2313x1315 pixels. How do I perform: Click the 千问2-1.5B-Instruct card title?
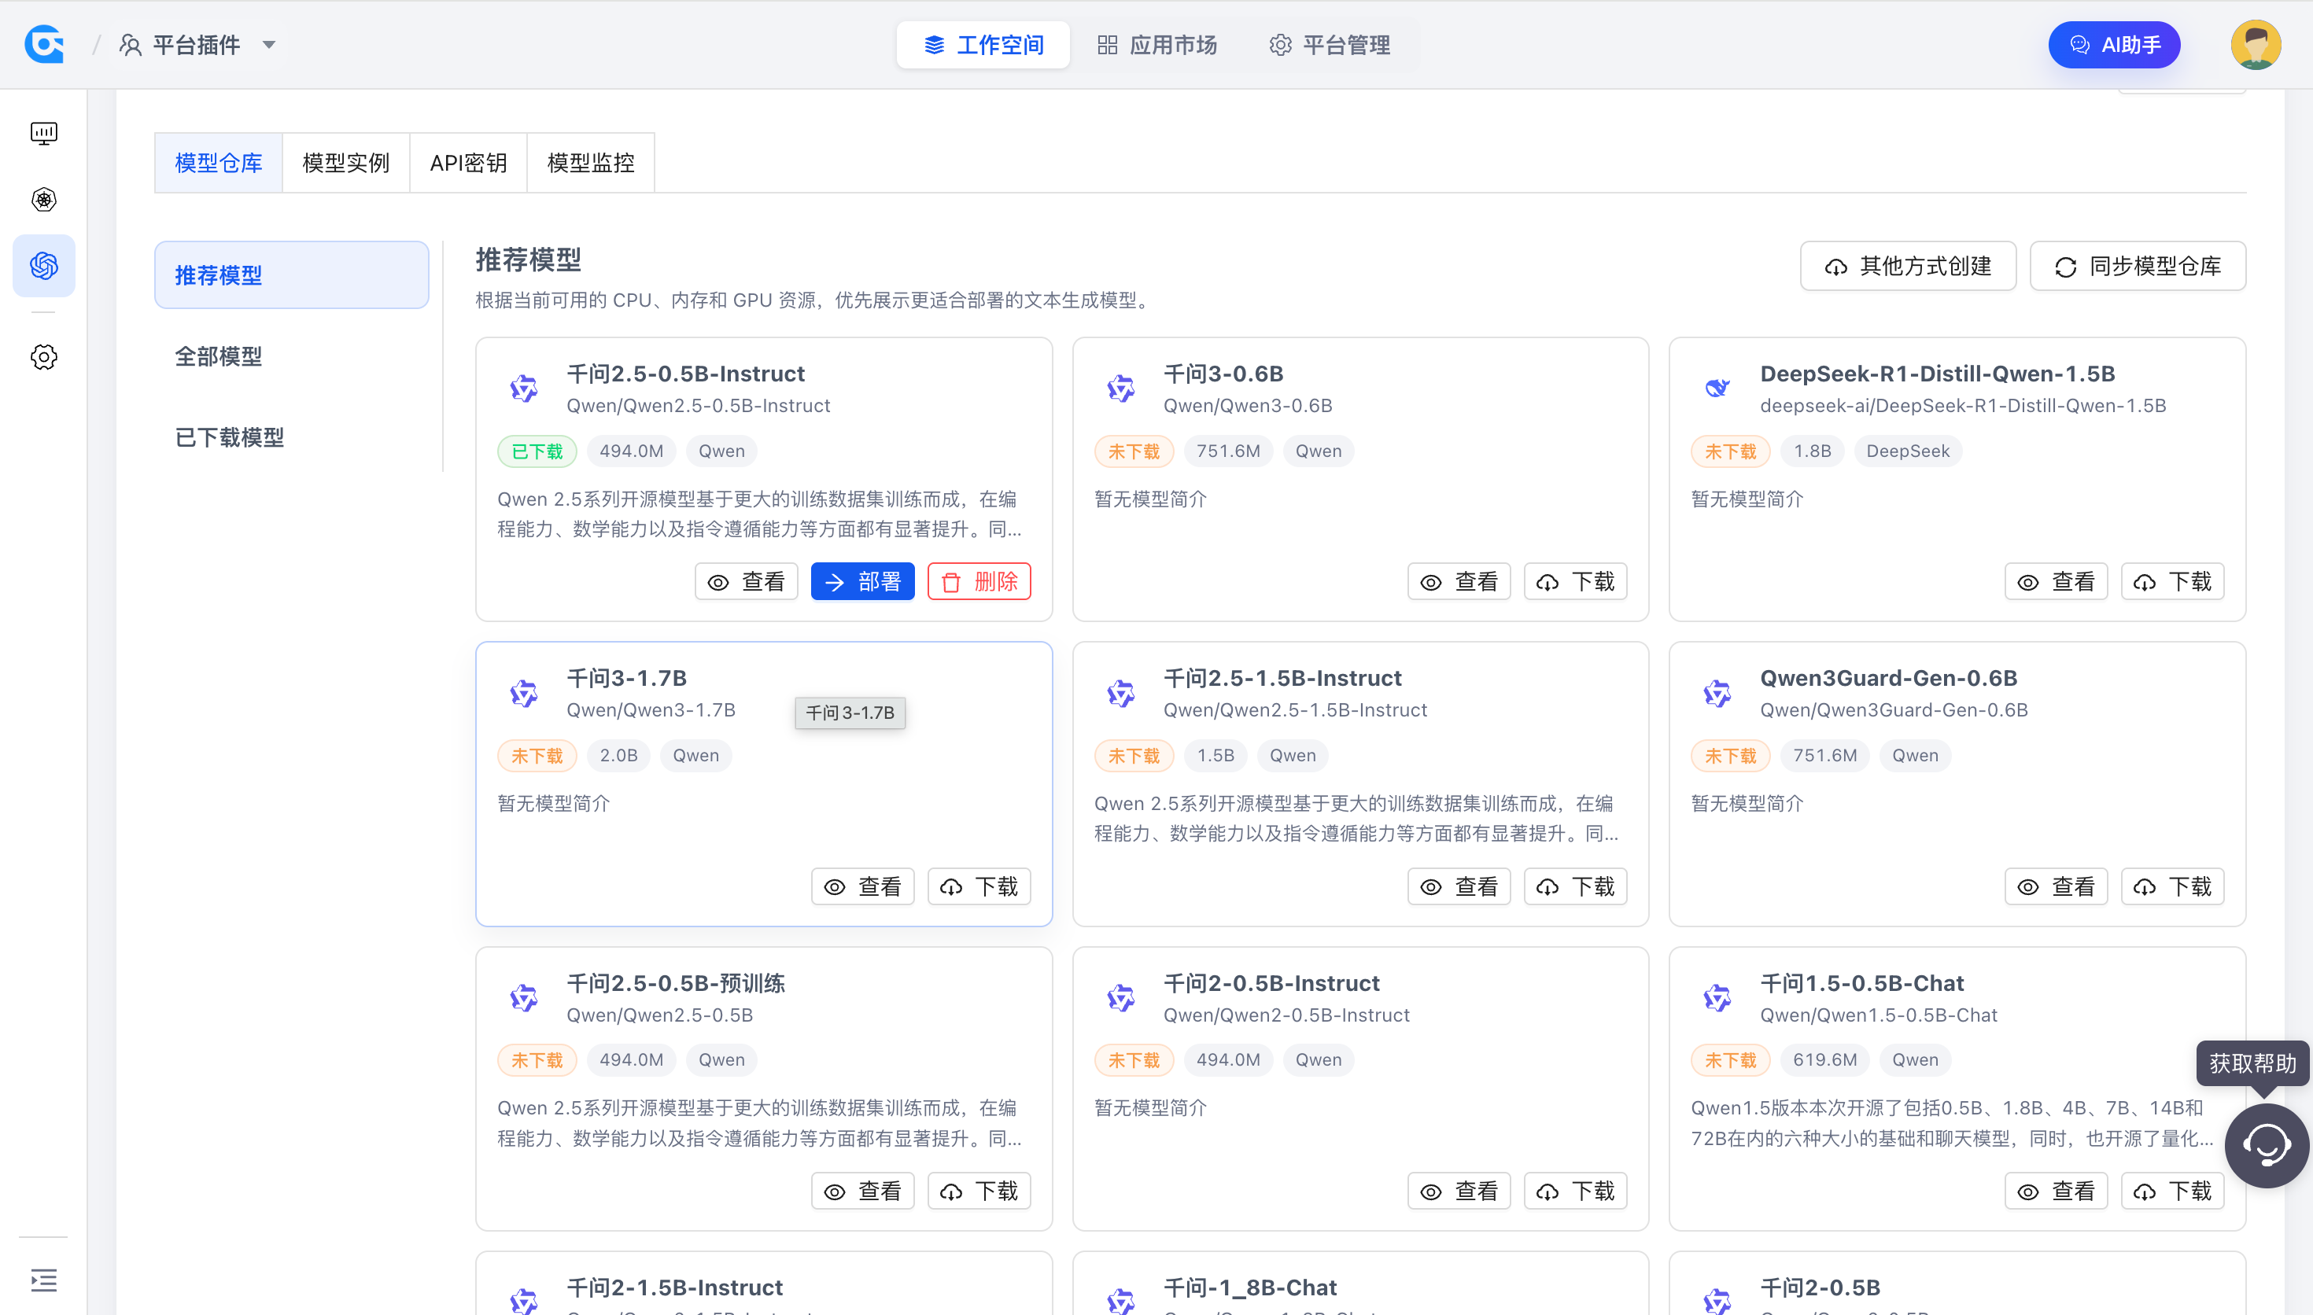tap(675, 1287)
